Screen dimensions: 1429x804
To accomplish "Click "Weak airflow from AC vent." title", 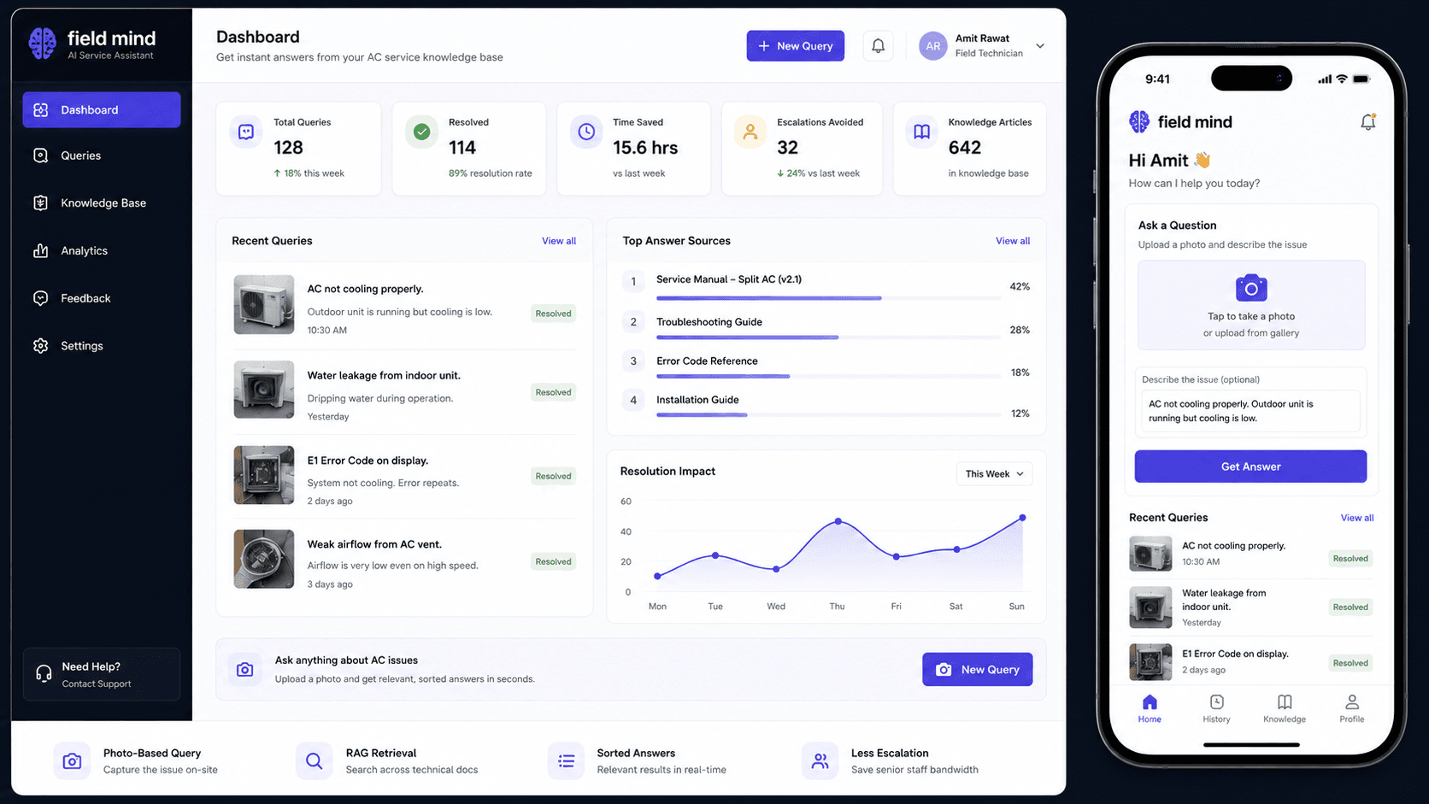I will pyautogui.click(x=374, y=544).
